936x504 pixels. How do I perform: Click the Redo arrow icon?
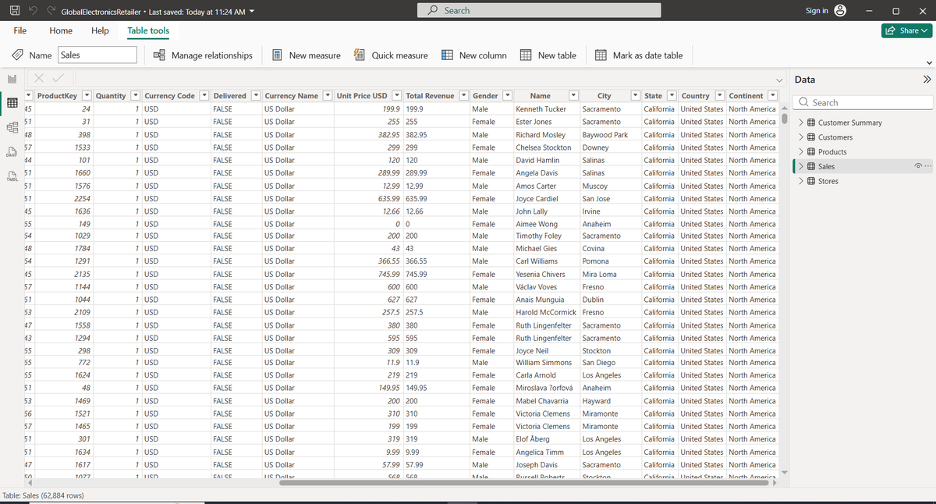51,11
